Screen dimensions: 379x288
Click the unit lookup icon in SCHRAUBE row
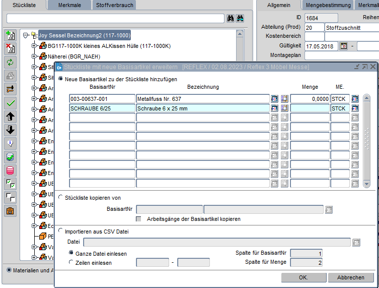[x=355, y=108]
